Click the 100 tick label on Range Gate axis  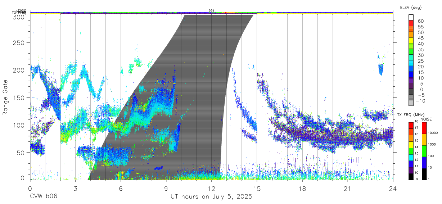19,125
